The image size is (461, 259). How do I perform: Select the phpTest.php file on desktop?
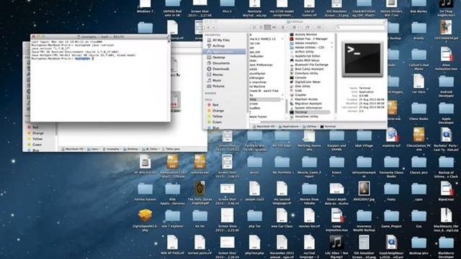click(x=254, y=245)
